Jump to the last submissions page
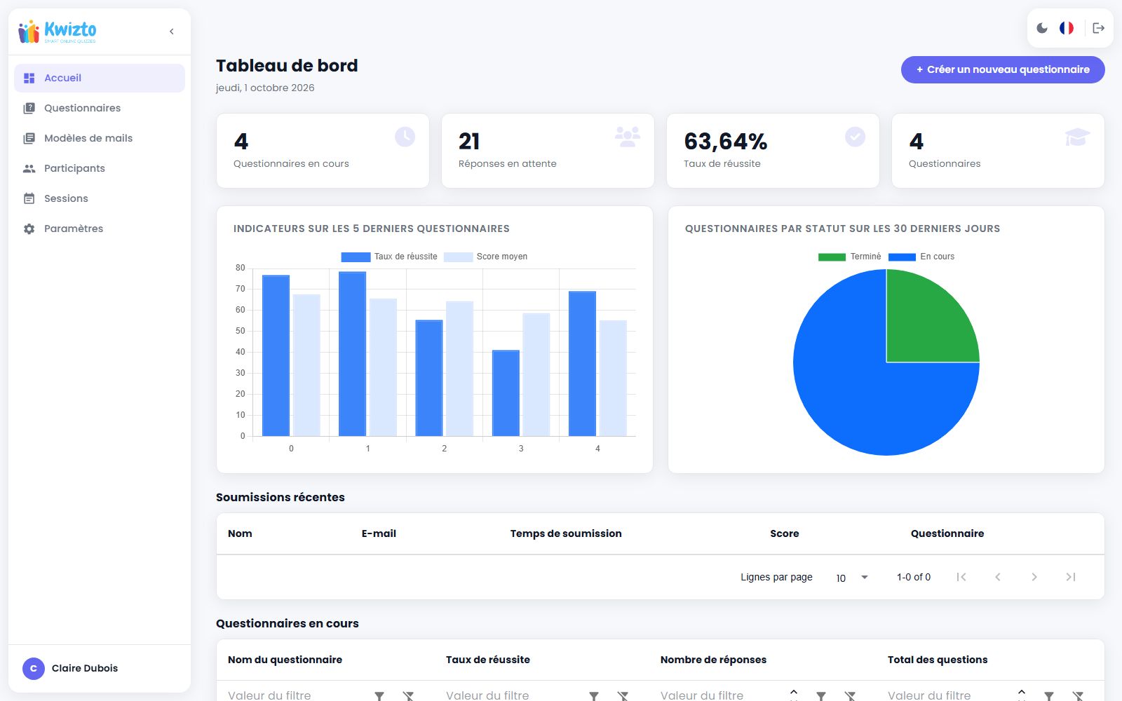Viewport: 1122px width, 701px height. point(1070,577)
